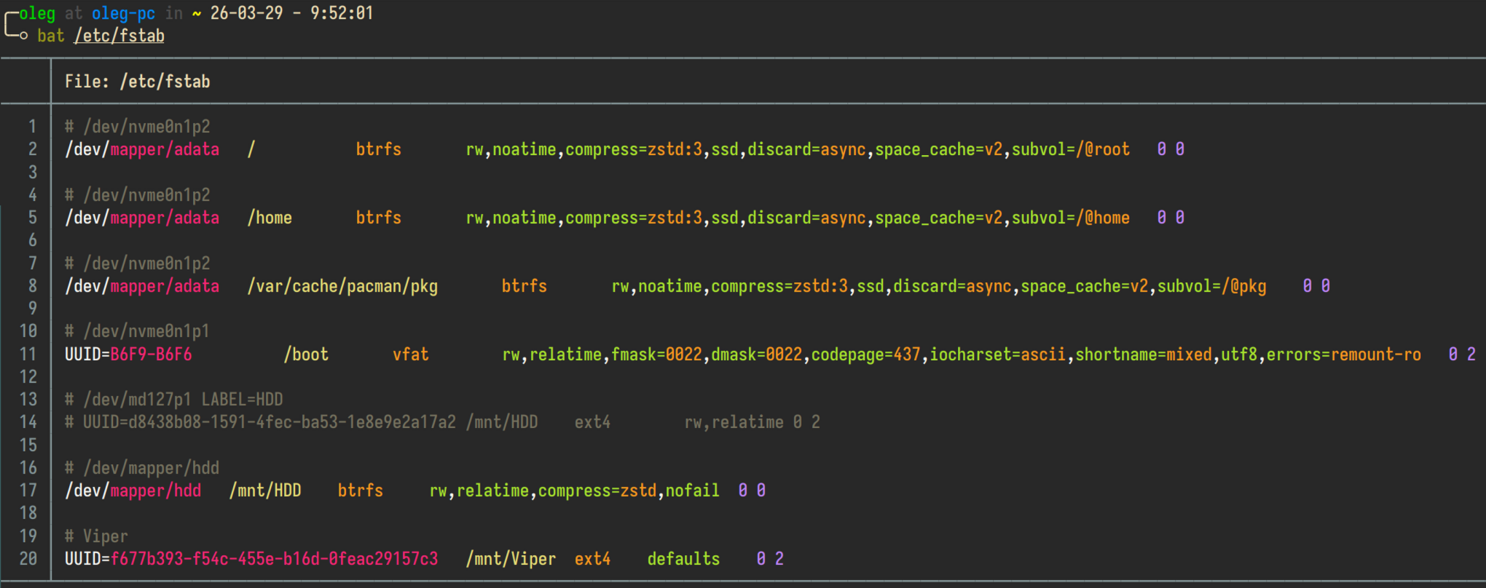The width and height of the screenshot is (1486, 588).
Task: Click "/dev/mapper/adata" on line 2
Action: tap(142, 149)
